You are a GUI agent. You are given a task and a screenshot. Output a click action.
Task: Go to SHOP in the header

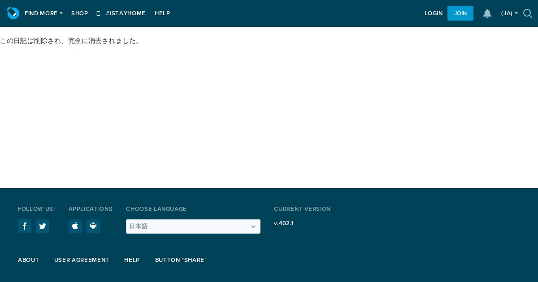point(79,13)
